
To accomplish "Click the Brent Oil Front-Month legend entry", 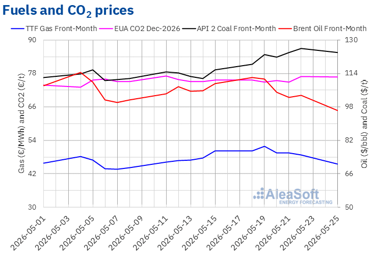I will [x=323, y=28].
